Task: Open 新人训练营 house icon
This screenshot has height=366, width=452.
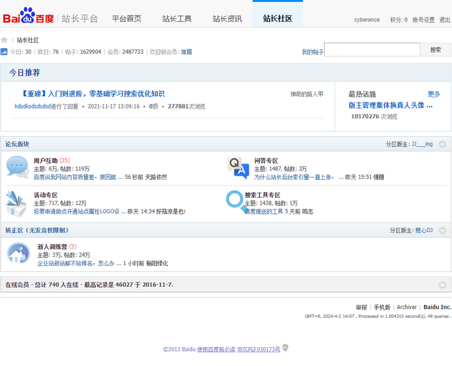Action: tap(18, 253)
